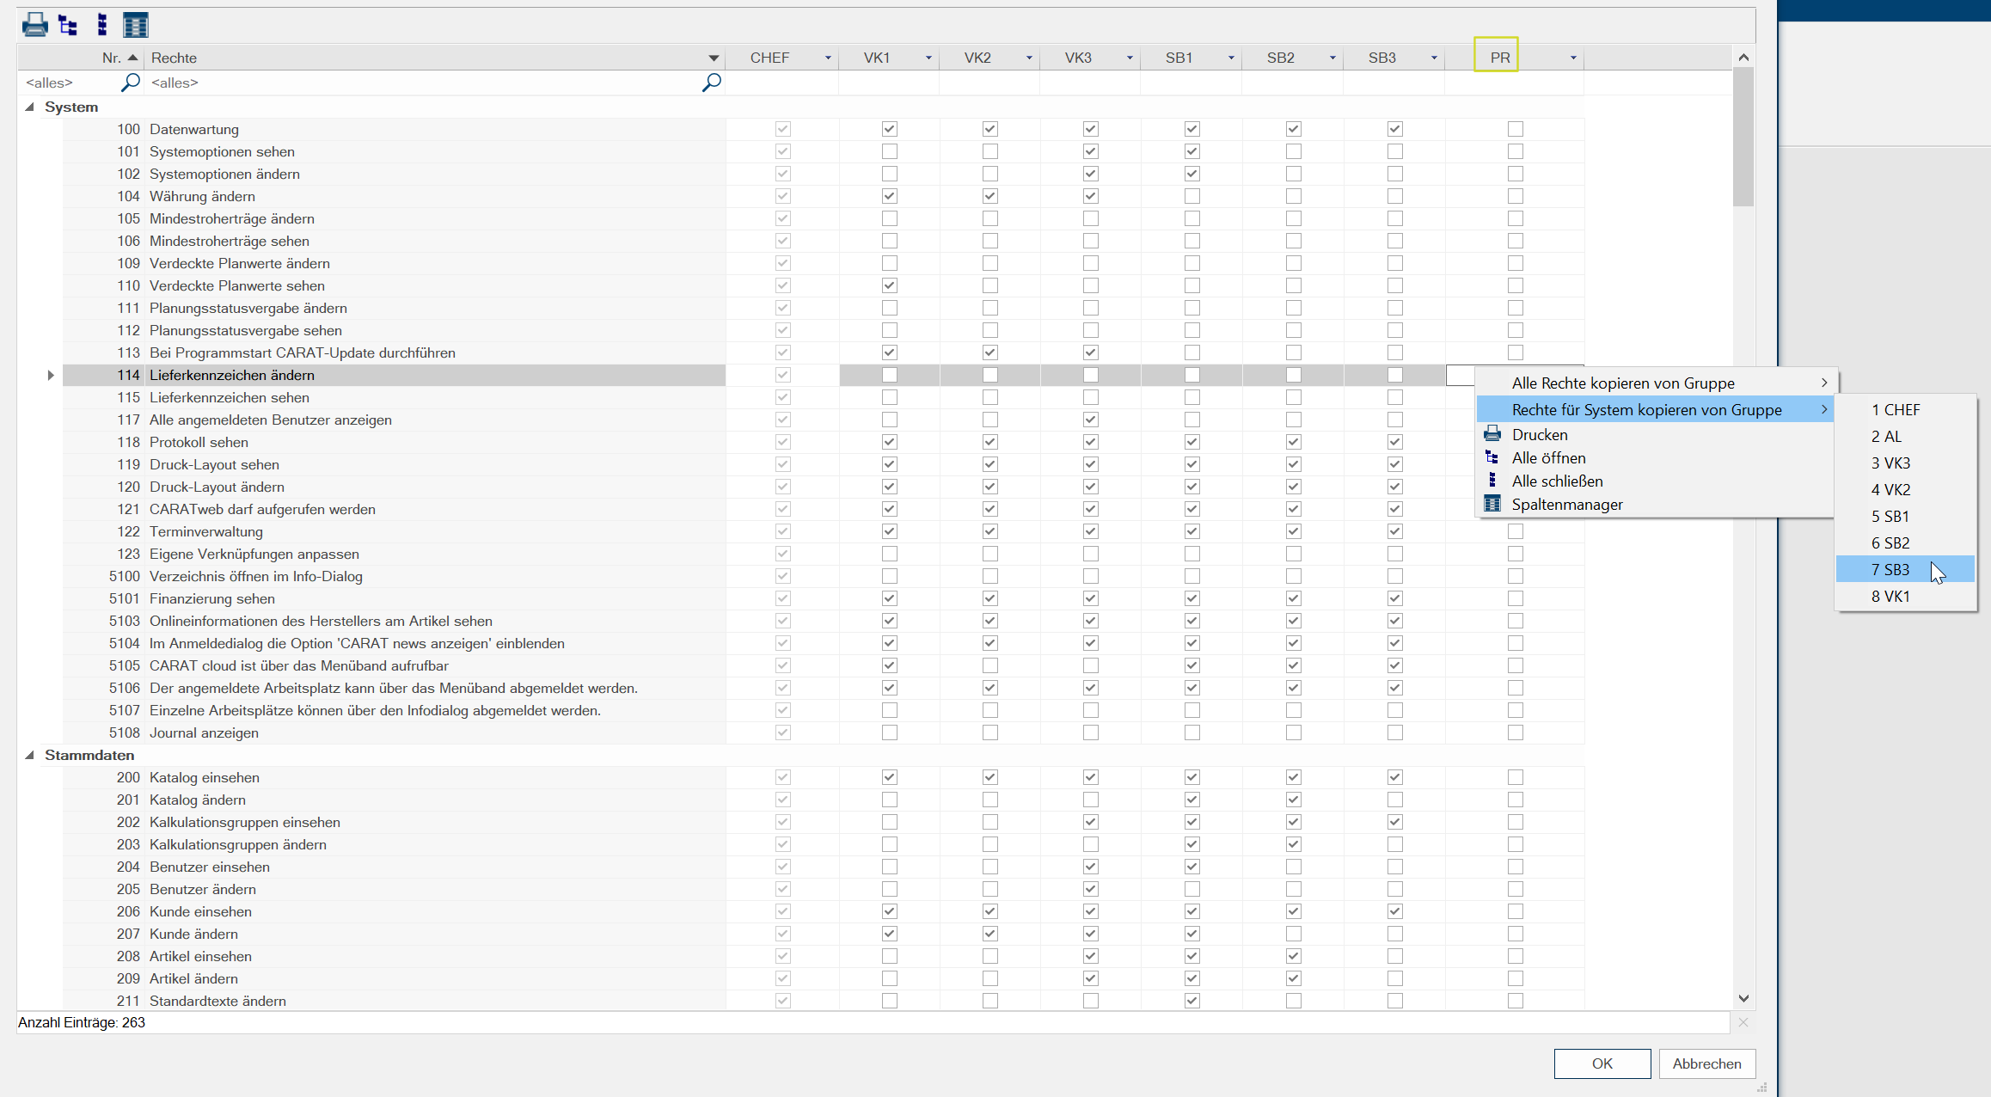Viewport: 1991px width, 1097px height.
Task: Click the expand-all tree icon in the toolbar
Action: [x=68, y=25]
